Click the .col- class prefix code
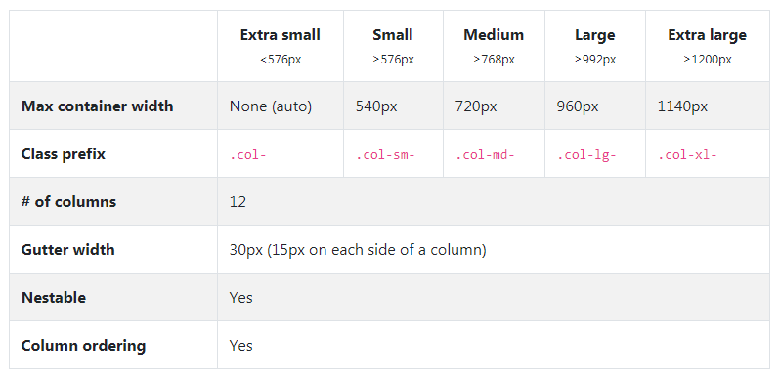The image size is (779, 380). pos(248,155)
